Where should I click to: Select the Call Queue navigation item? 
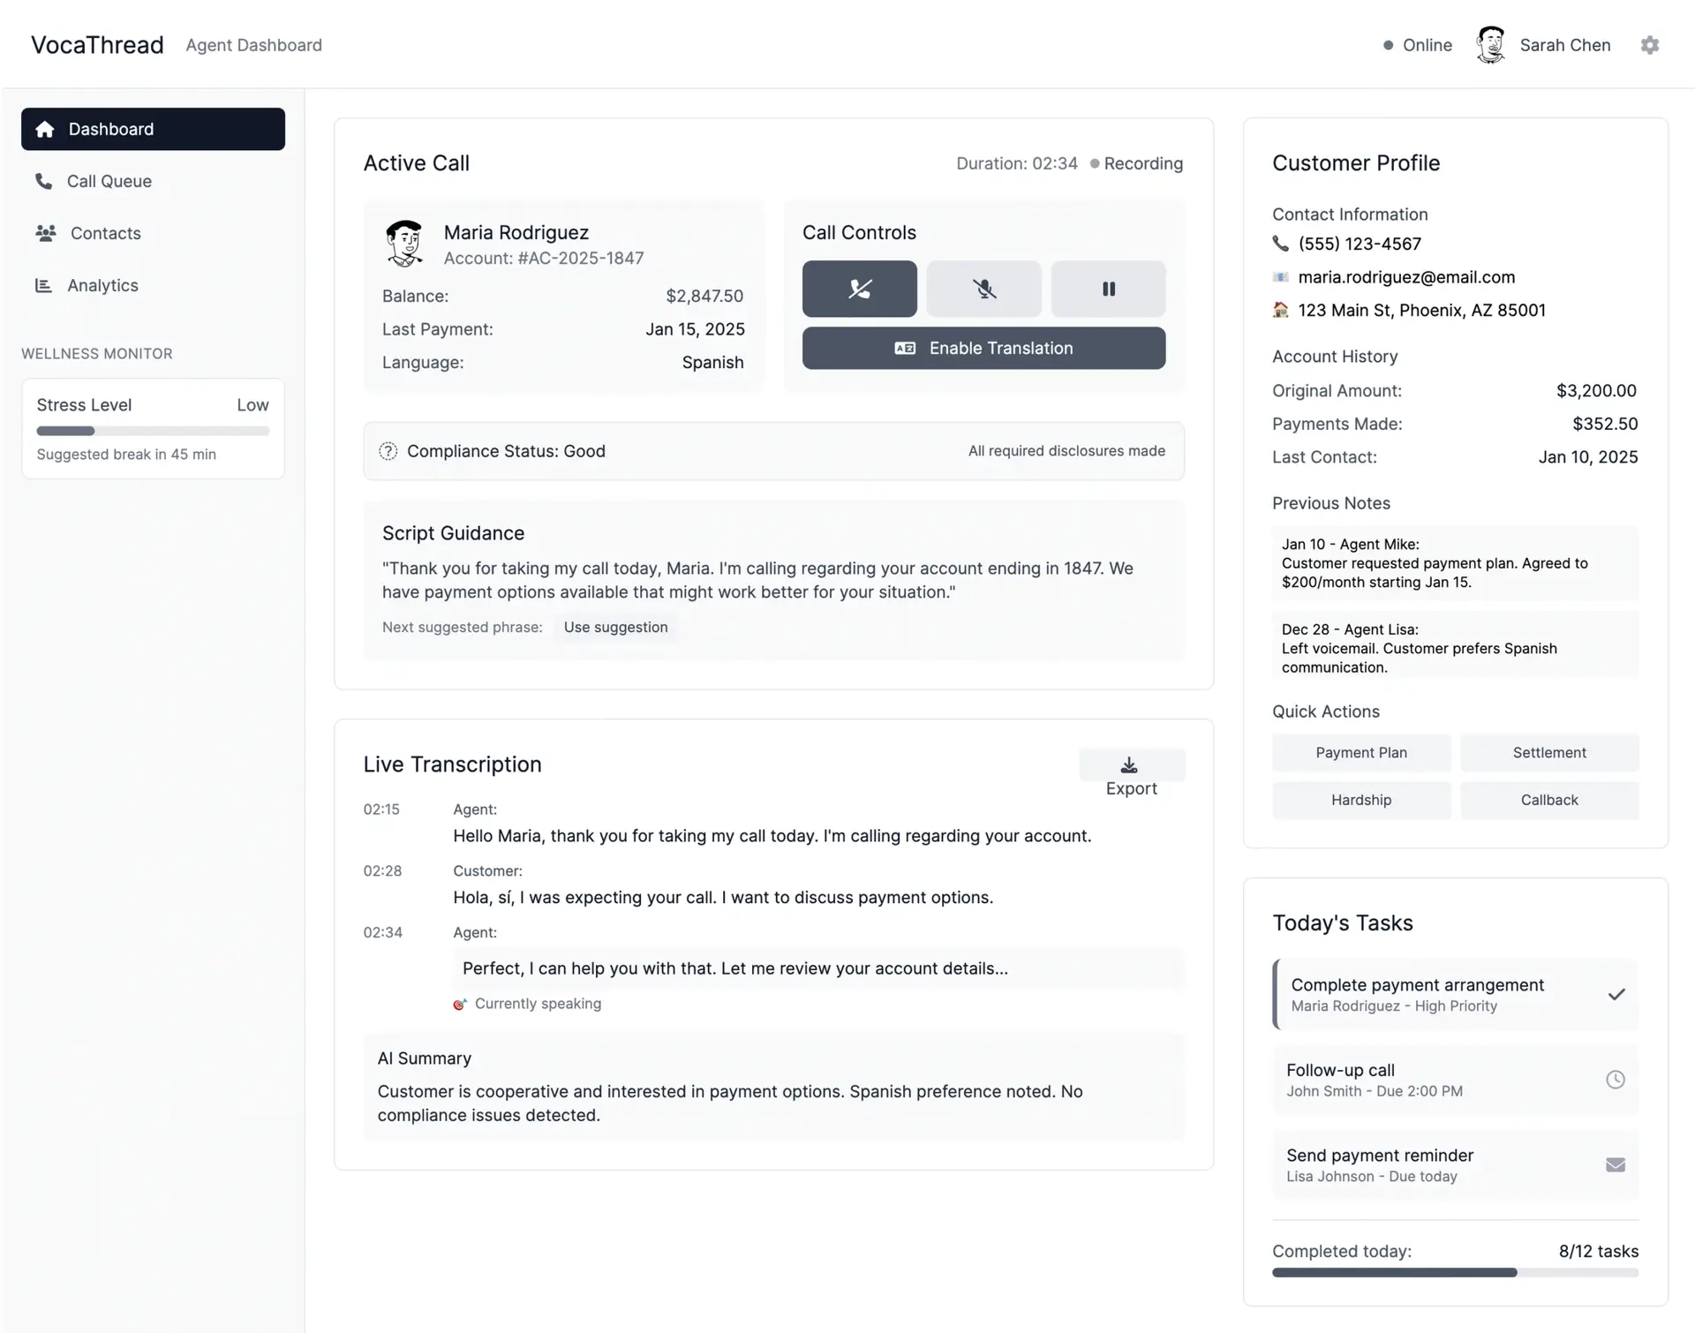pyautogui.click(x=109, y=181)
